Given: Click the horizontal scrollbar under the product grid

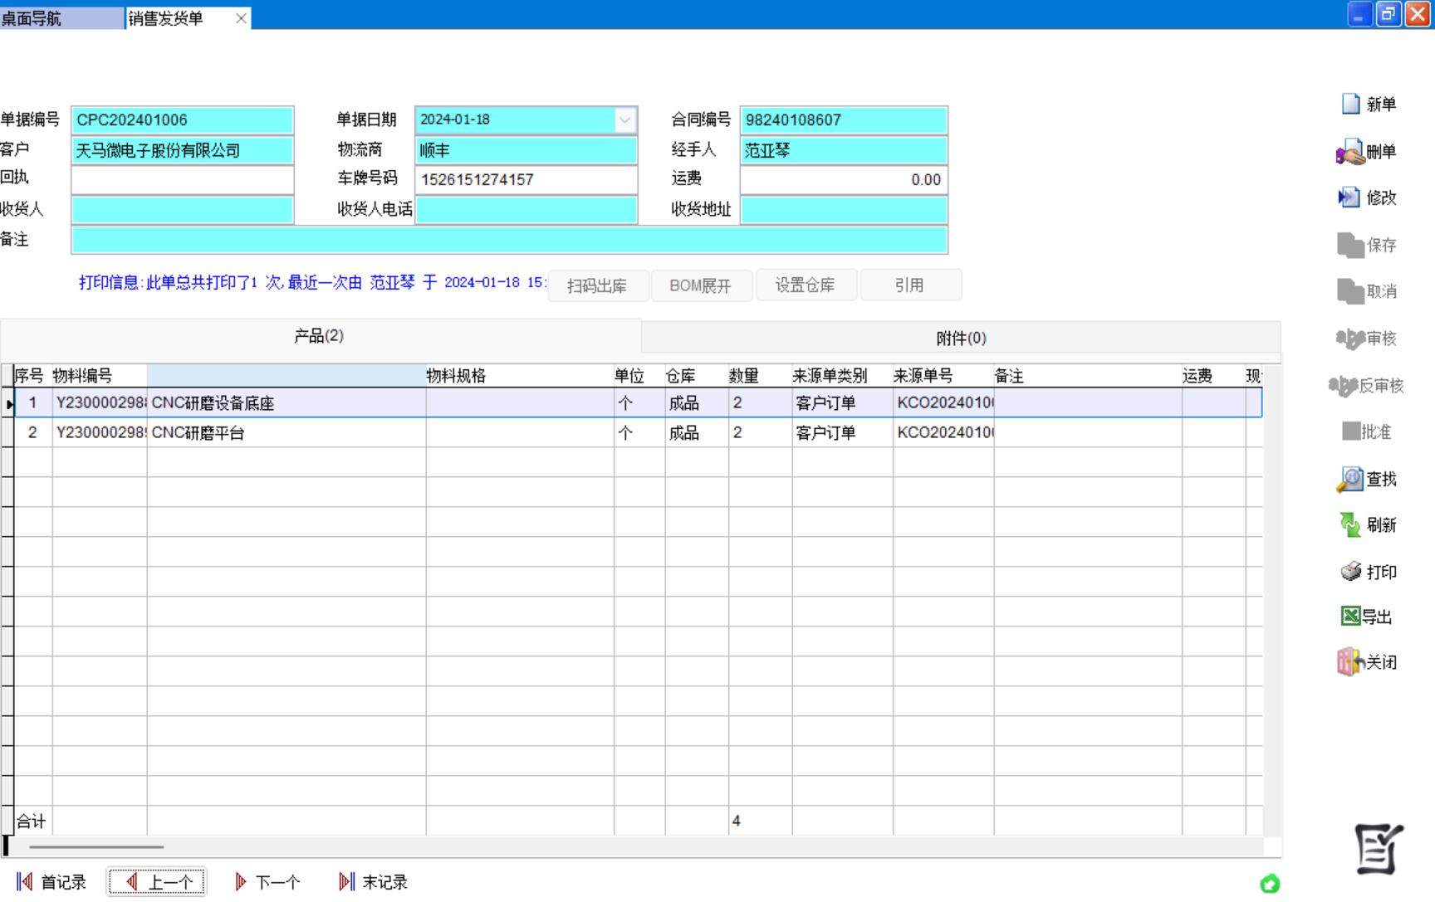Looking at the screenshot, I should (x=96, y=847).
